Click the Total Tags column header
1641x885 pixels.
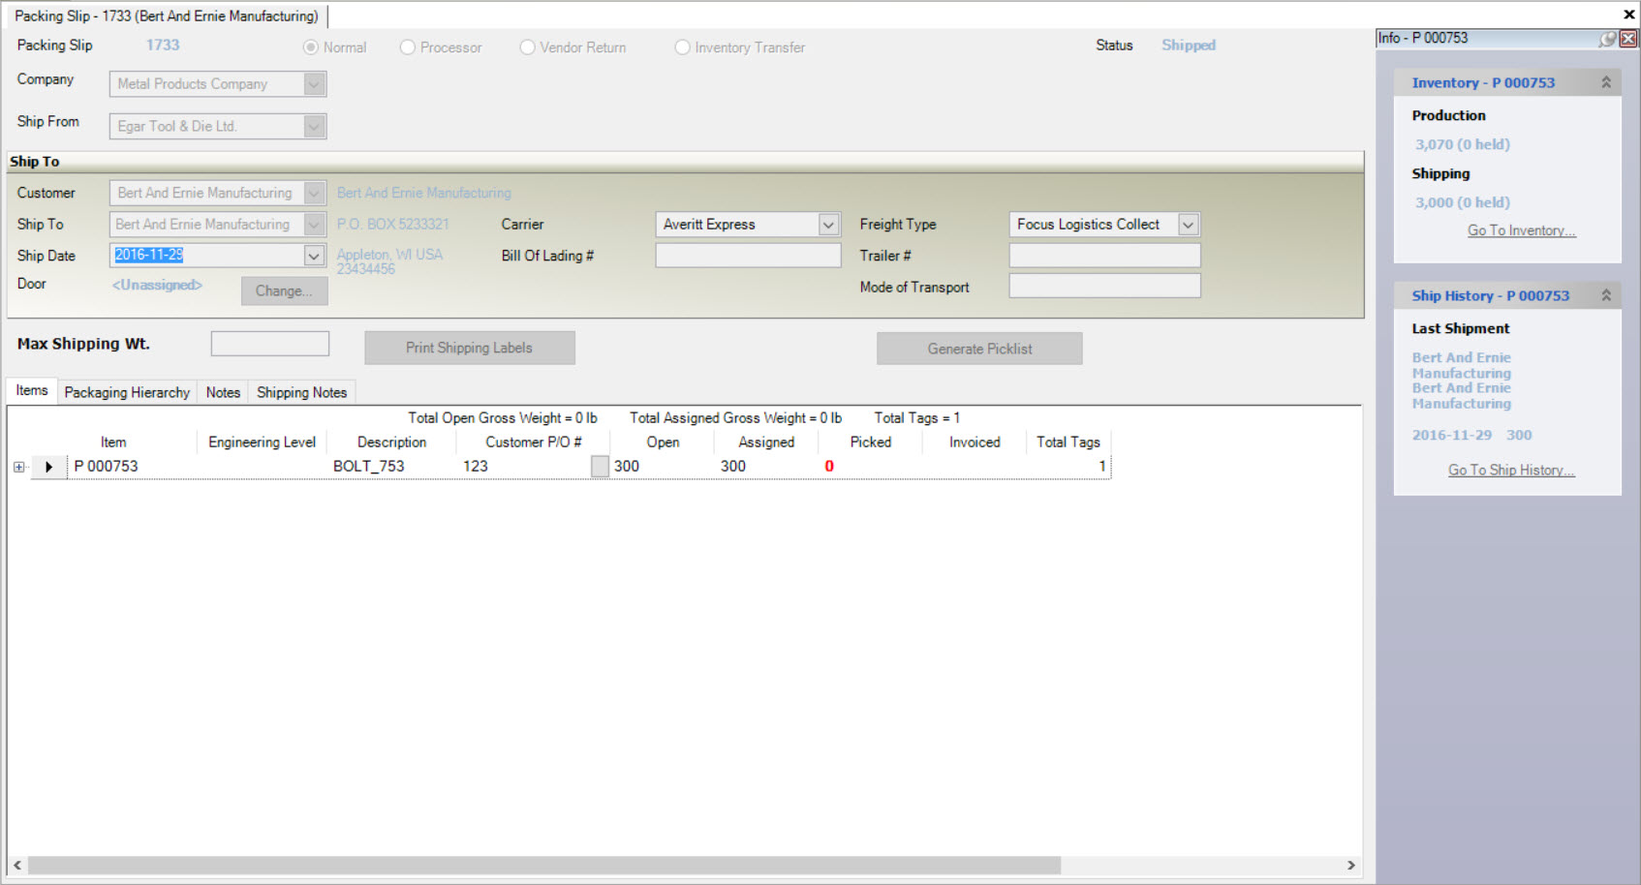point(1068,442)
